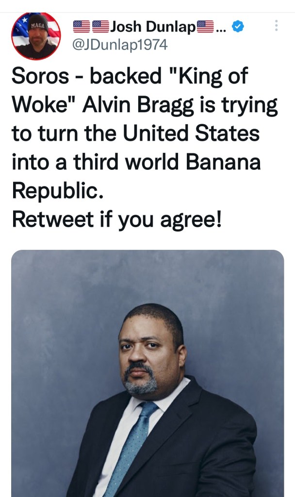The height and width of the screenshot is (497, 295).
Task: Click the blue verified checkmark badge
Action: coord(237,27)
